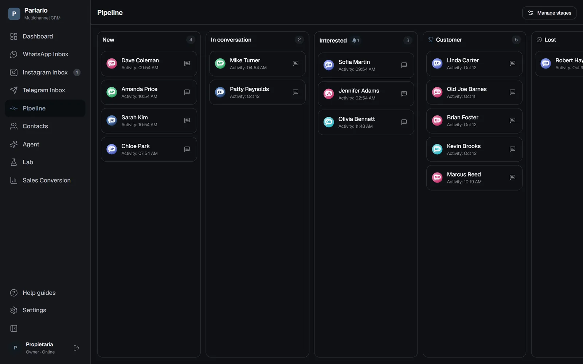The width and height of the screenshot is (583, 364).
Task: Click the bell alert in Interested column
Action: (x=356, y=40)
